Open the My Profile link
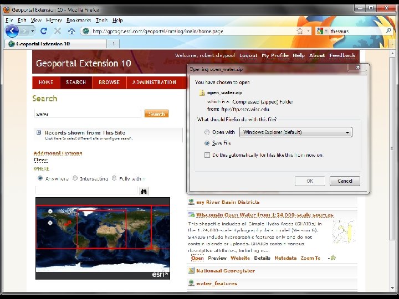Image resolution: width=399 pixels, height=299 pixels. [x=275, y=55]
